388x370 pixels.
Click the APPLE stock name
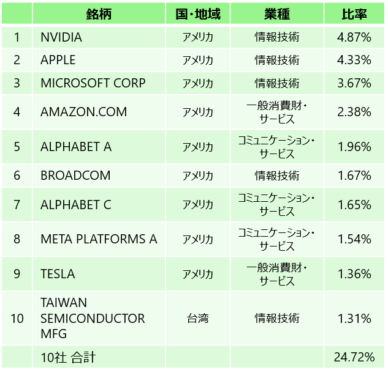[x=58, y=60]
